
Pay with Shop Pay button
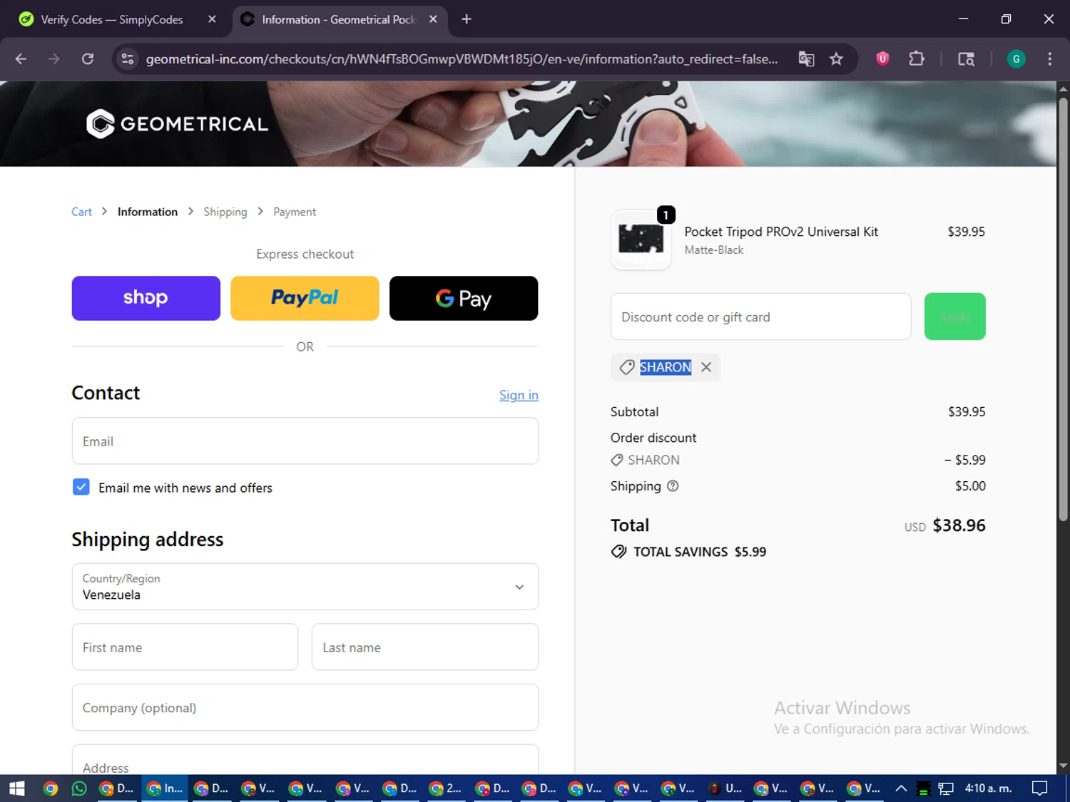point(146,298)
